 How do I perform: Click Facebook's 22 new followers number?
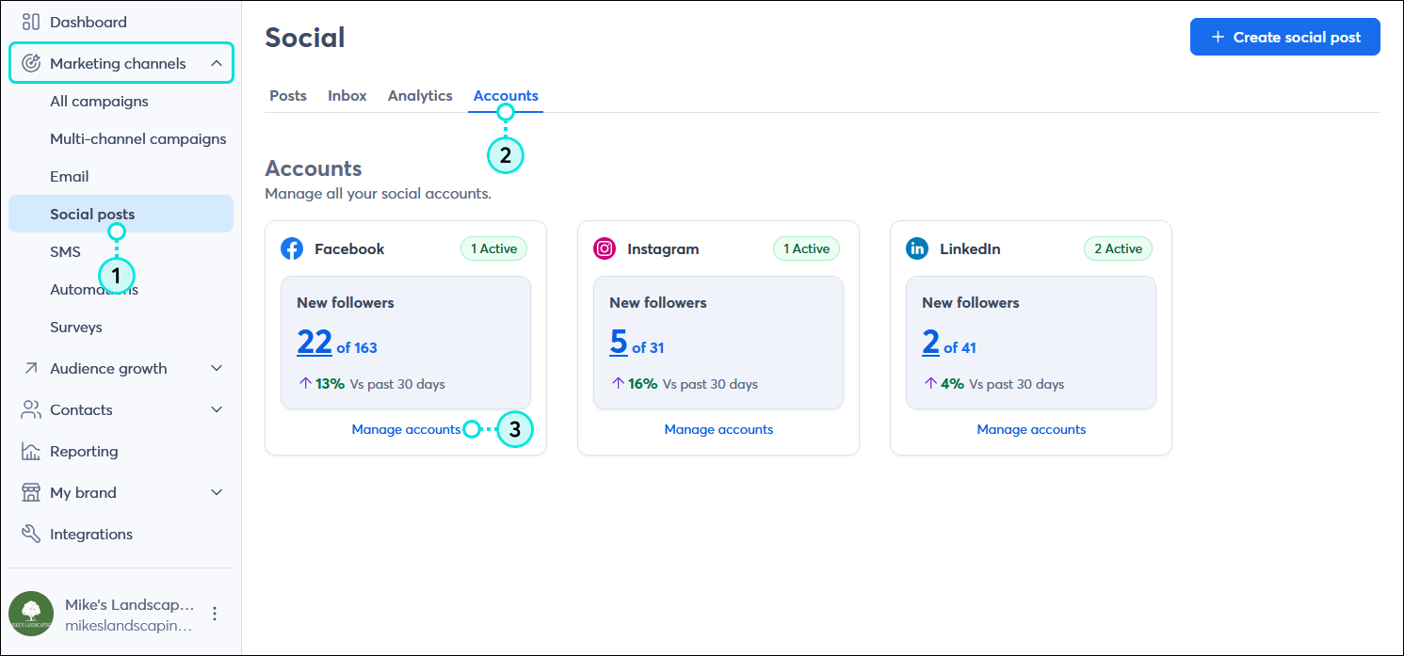tap(315, 341)
